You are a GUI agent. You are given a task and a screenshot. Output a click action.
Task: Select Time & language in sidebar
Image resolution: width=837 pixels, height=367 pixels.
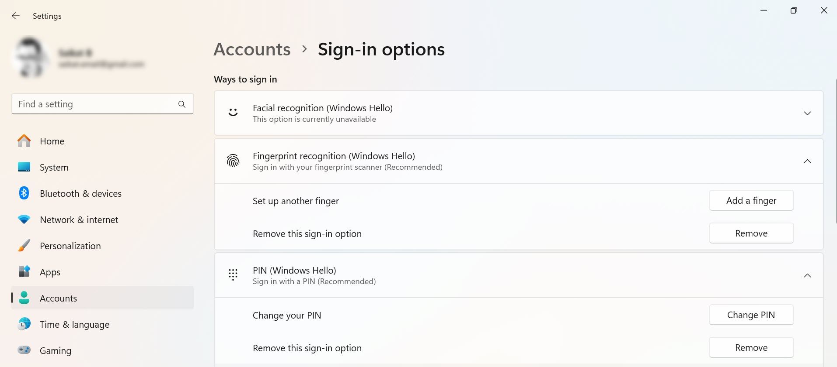(74, 324)
